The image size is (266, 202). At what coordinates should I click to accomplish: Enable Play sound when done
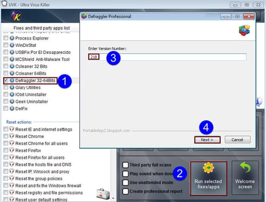tap(126, 174)
